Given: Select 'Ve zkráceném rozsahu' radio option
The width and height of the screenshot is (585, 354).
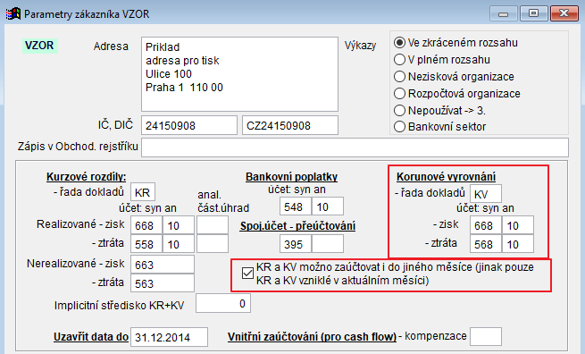Looking at the screenshot, I should (455, 43).
